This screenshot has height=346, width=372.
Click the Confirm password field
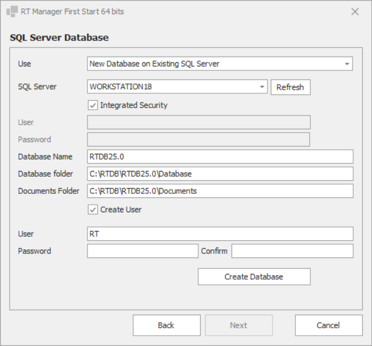click(292, 251)
